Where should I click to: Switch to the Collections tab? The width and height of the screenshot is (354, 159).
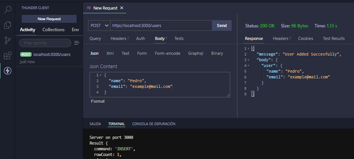tap(53, 30)
